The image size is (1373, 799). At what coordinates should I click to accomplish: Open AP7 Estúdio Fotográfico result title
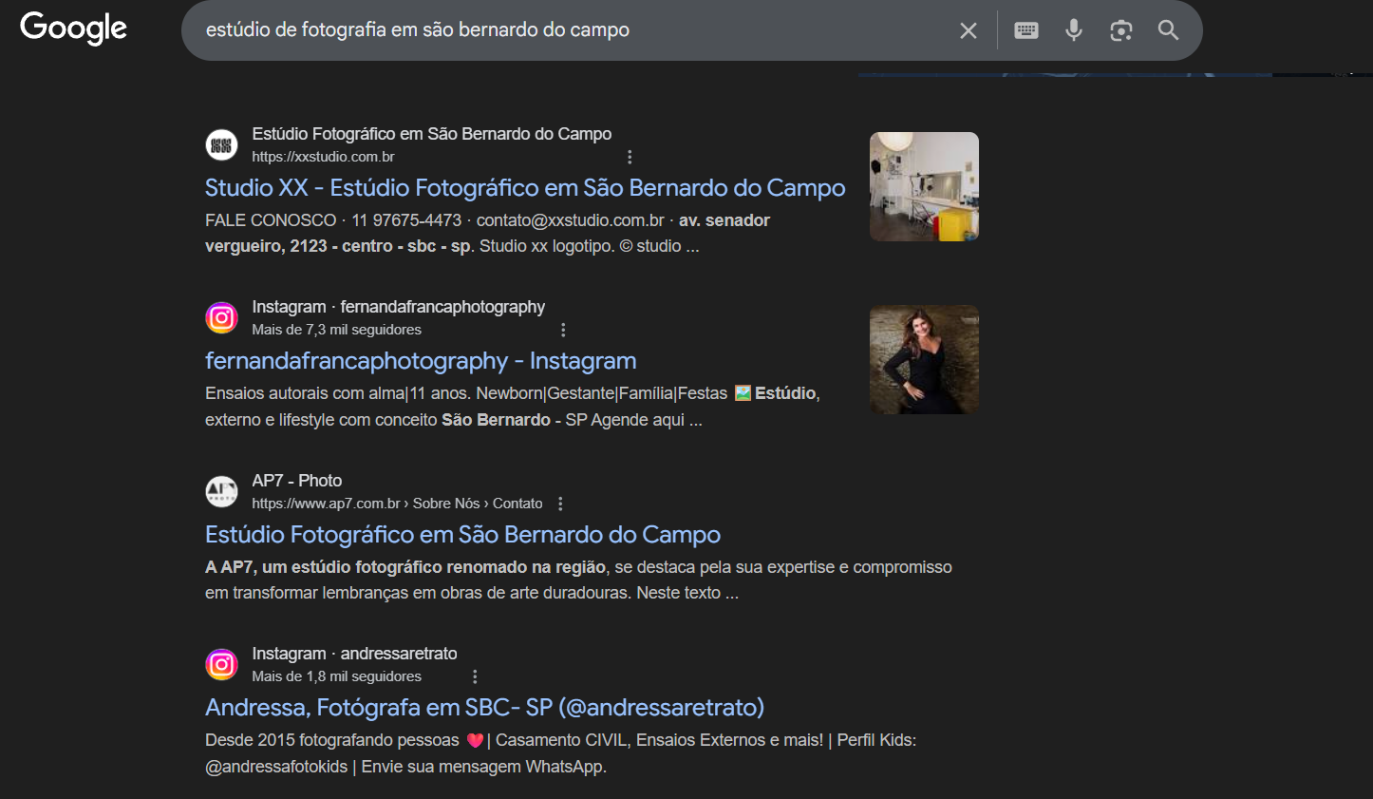pyautogui.click(x=462, y=535)
